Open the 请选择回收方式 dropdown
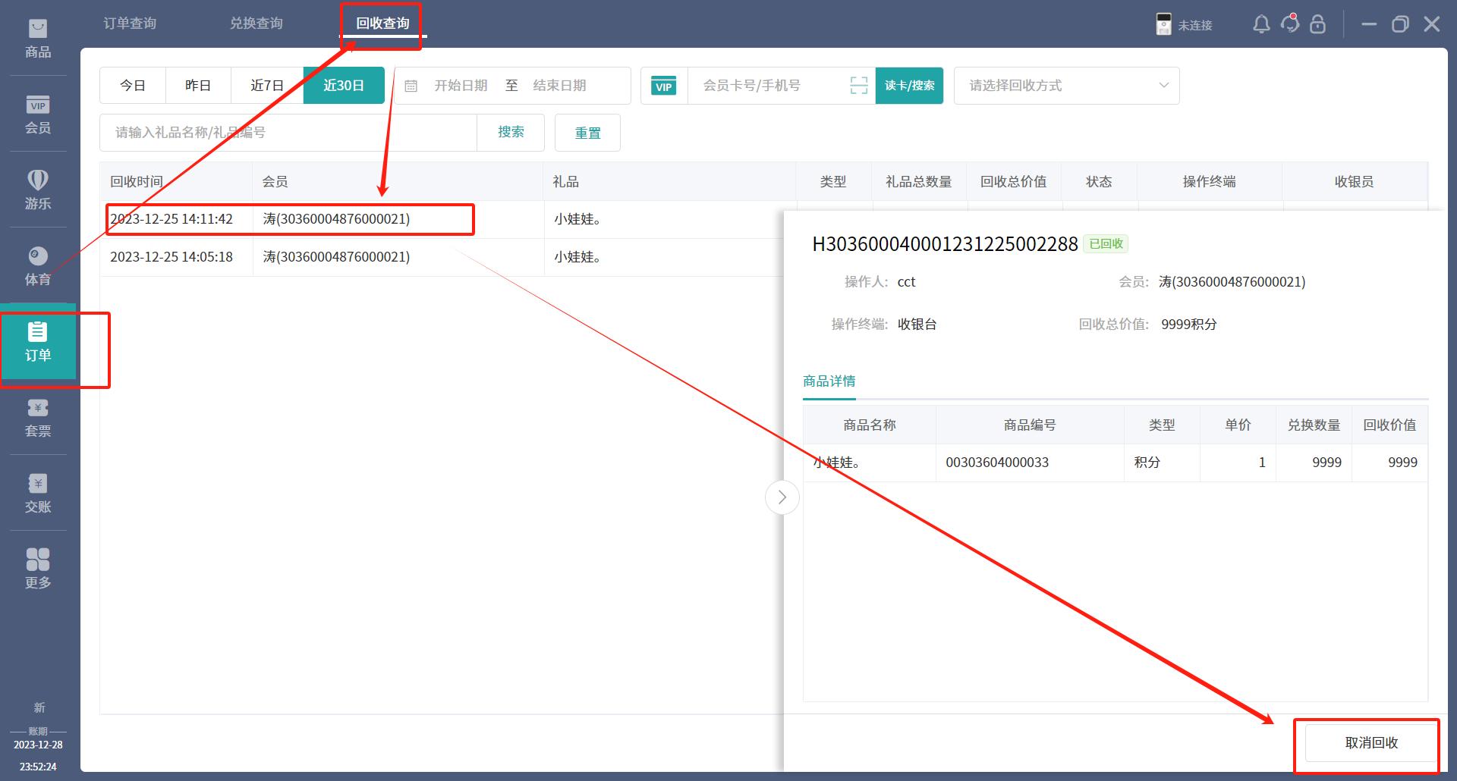 [x=1066, y=86]
